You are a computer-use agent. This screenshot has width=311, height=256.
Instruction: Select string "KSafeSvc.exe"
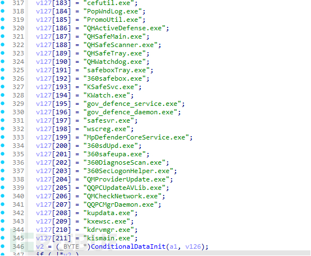point(111,87)
